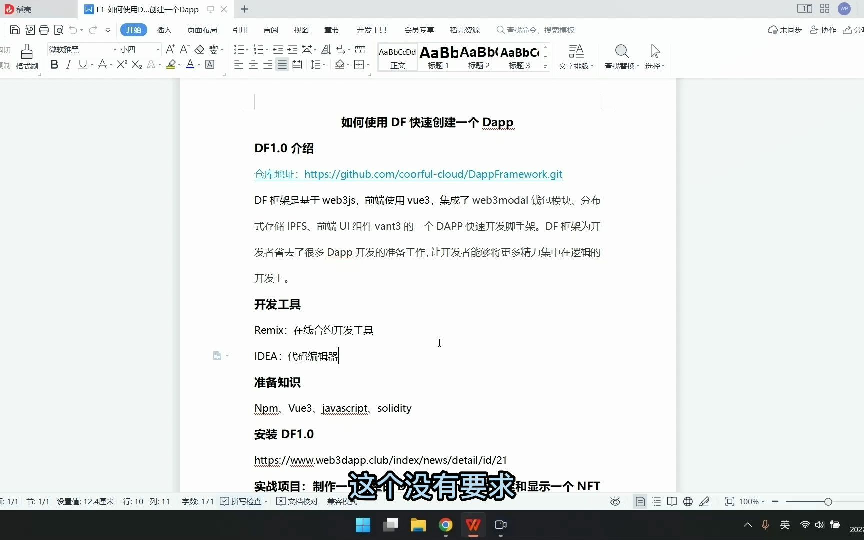Align text right
Screen dimensions: 864x540
click(x=268, y=64)
